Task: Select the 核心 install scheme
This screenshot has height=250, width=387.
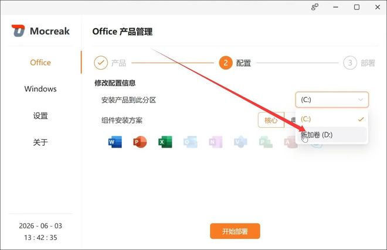Action: [x=271, y=120]
